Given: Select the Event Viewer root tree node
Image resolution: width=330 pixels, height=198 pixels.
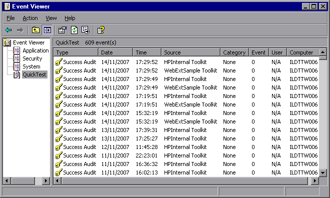Looking at the screenshot, I should (29, 42).
